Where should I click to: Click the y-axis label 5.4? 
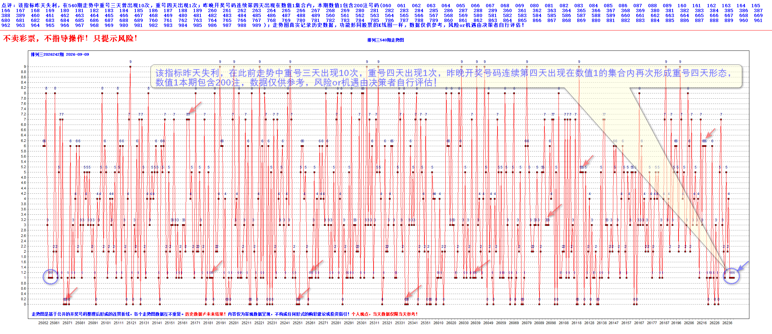[x=24, y=162]
